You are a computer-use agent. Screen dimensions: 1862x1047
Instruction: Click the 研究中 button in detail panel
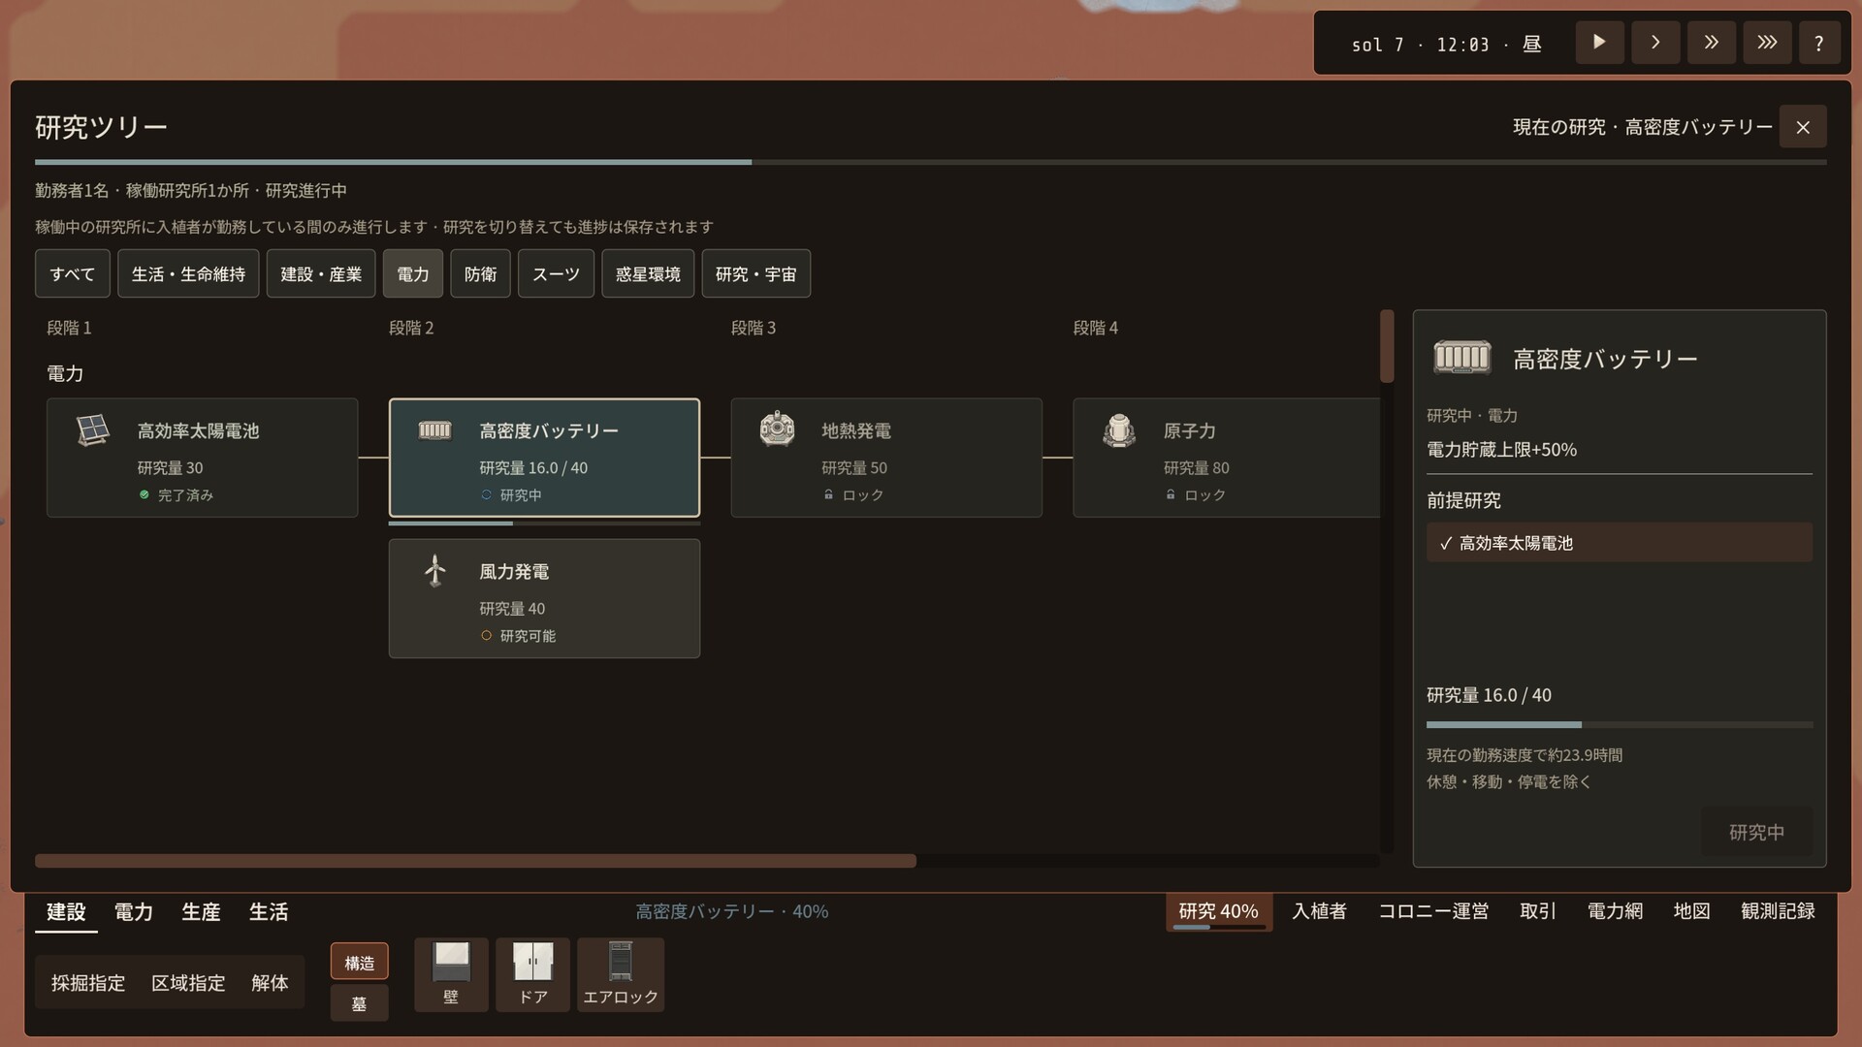point(1756,832)
